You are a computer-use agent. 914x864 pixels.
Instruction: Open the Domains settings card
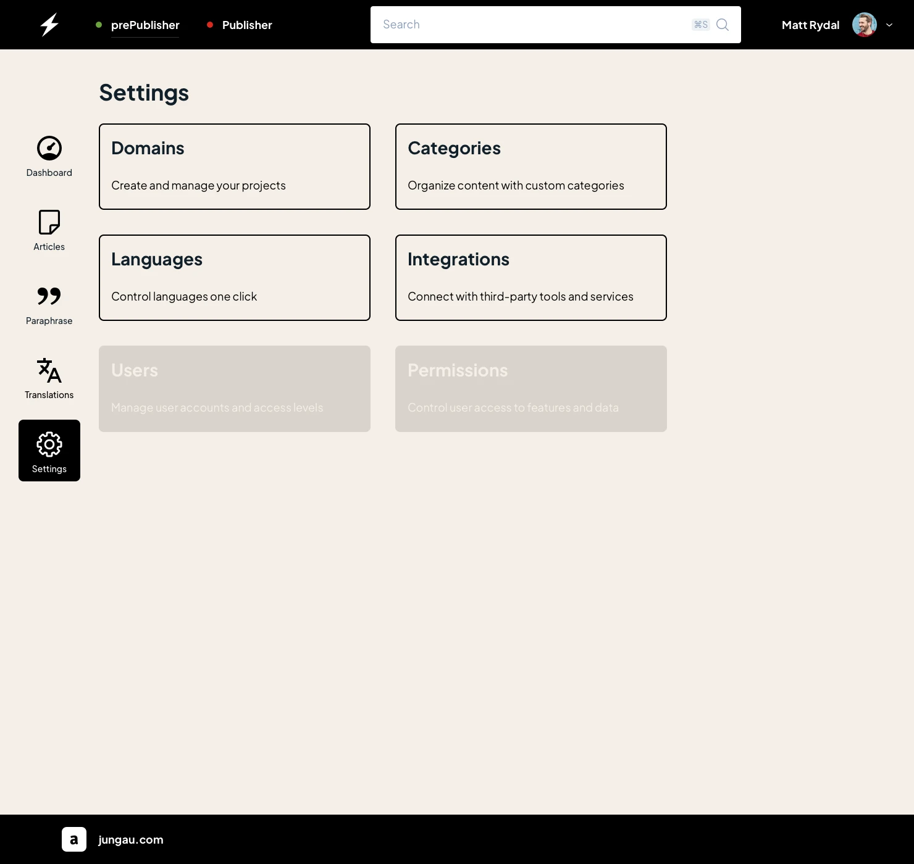pyautogui.click(x=235, y=167)
